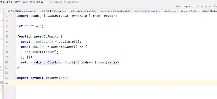The image size is (217, 99).
Task: Collapse the useCallback fold on line 7
Action: 16,47
